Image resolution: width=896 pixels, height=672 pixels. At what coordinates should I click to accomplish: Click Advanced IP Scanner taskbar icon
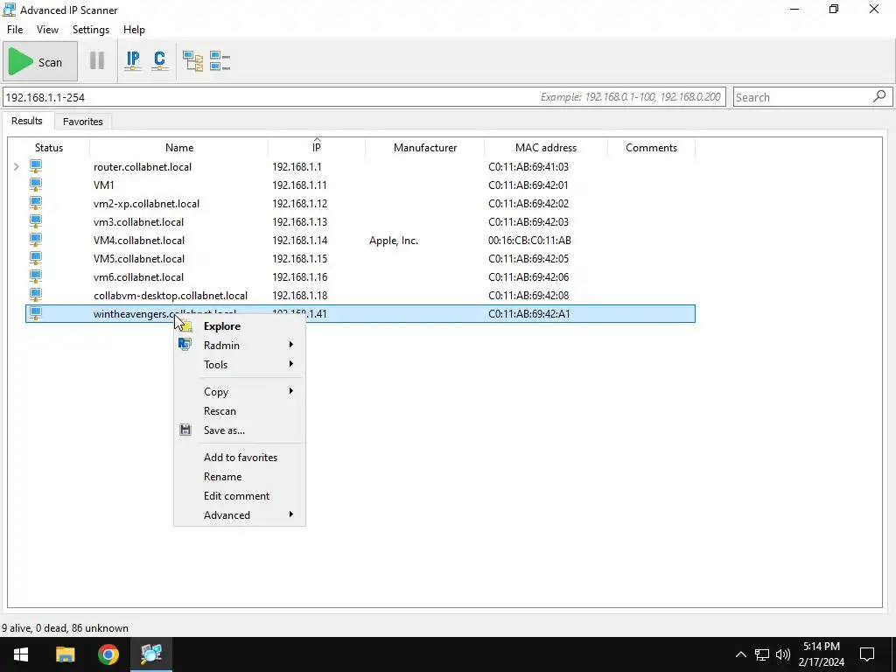[x=151, y=654]
